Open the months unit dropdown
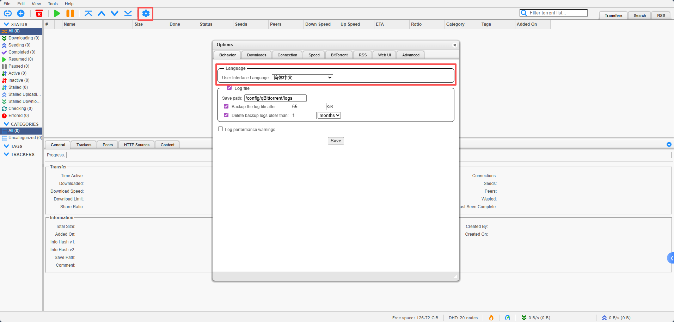Viewport: 674px width, 322px height. point(329,115)
